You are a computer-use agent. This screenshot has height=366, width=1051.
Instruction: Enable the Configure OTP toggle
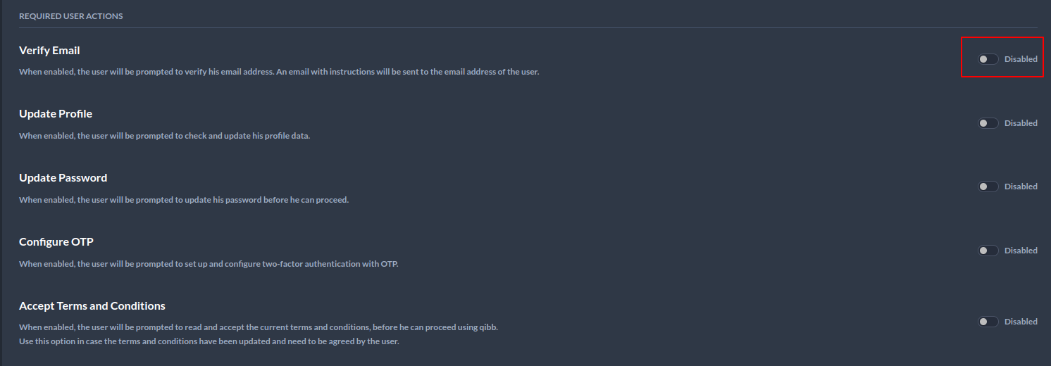click(988, 251)
